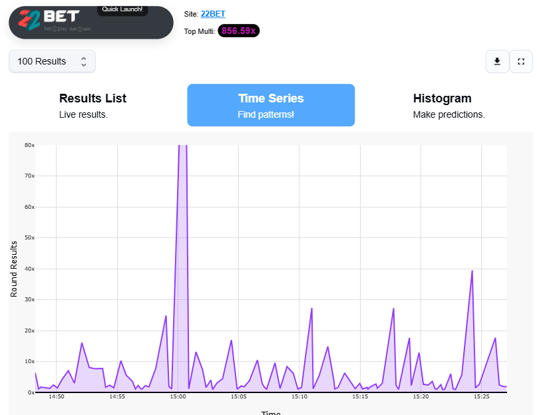The width and height of the screenshot is (537, 415).
Task: Click the 14:55 time axis label
Action: pyautogui.click(x=117, y=396)
